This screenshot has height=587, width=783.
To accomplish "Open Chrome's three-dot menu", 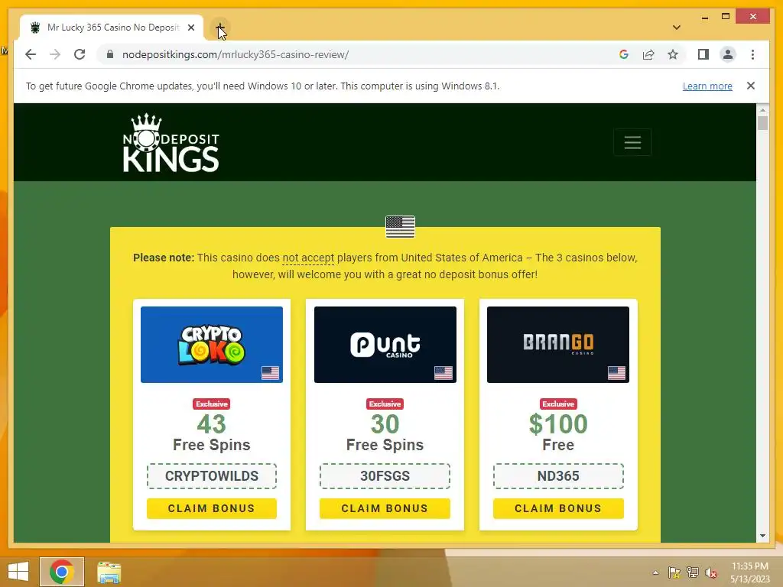I will (x=752, y=54).
